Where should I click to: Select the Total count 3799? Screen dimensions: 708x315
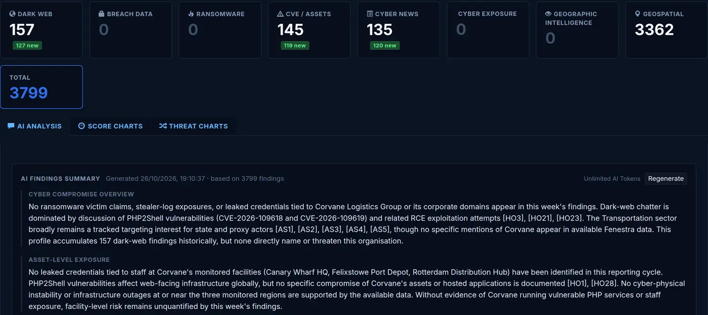pyautogui.click(x=29, y=93)
